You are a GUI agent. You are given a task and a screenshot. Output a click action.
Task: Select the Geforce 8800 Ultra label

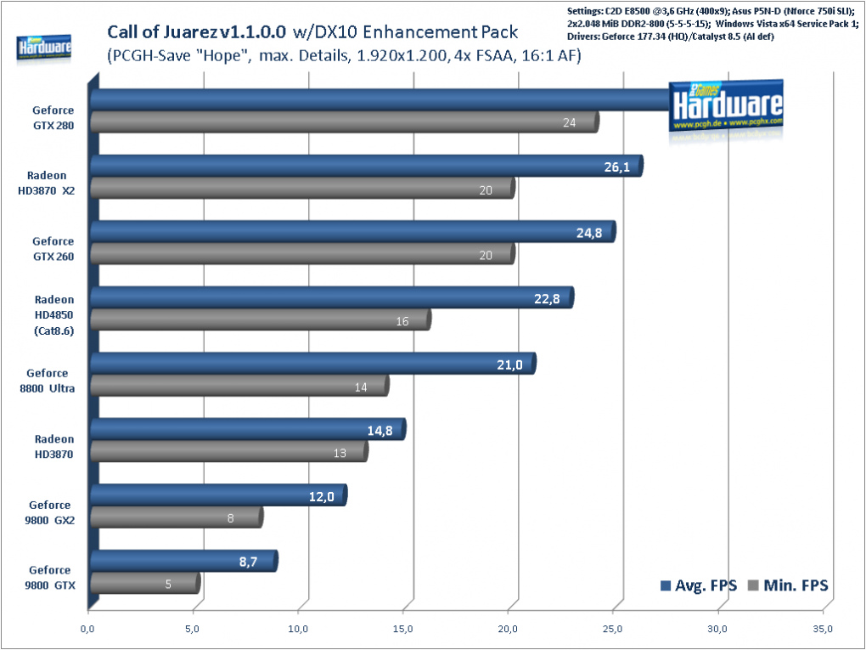click(x=48, y=381)
